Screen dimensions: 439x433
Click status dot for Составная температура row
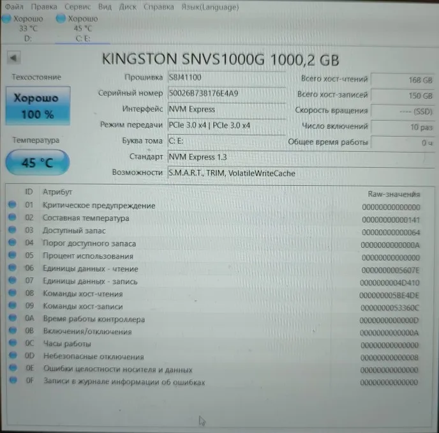point(12,216)
